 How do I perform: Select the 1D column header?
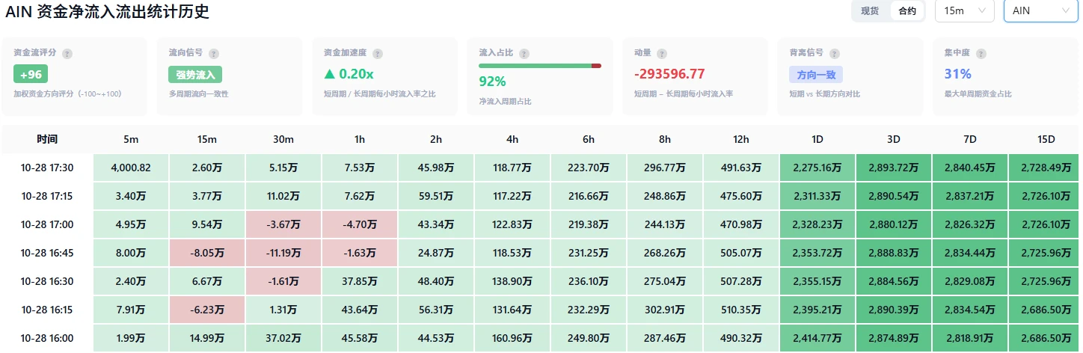817,139
